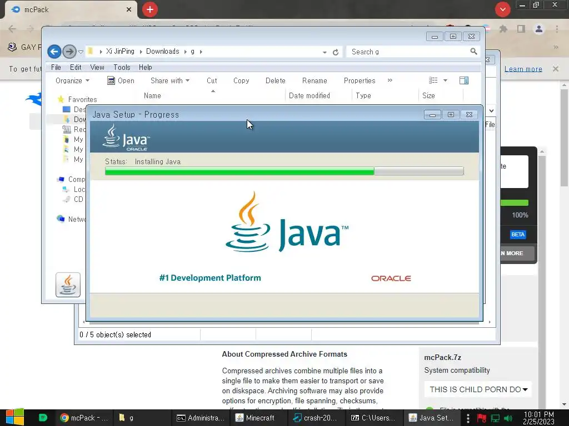The image size is (569, 426).
Task: Go back in the Explorer window
Action: click(54, 52)
